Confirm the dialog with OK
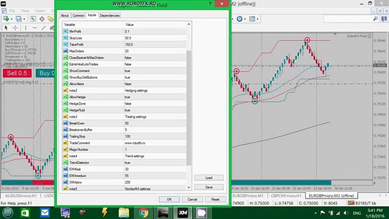Image resolution: width=389 pixels, height=219 pixels. pos(169,199)
